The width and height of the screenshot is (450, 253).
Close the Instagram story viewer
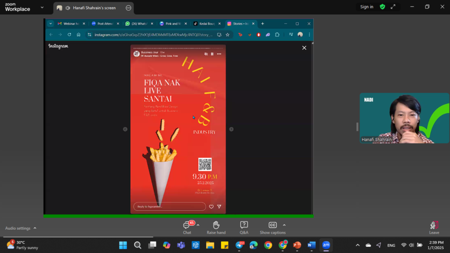click(x=304, y=48)
